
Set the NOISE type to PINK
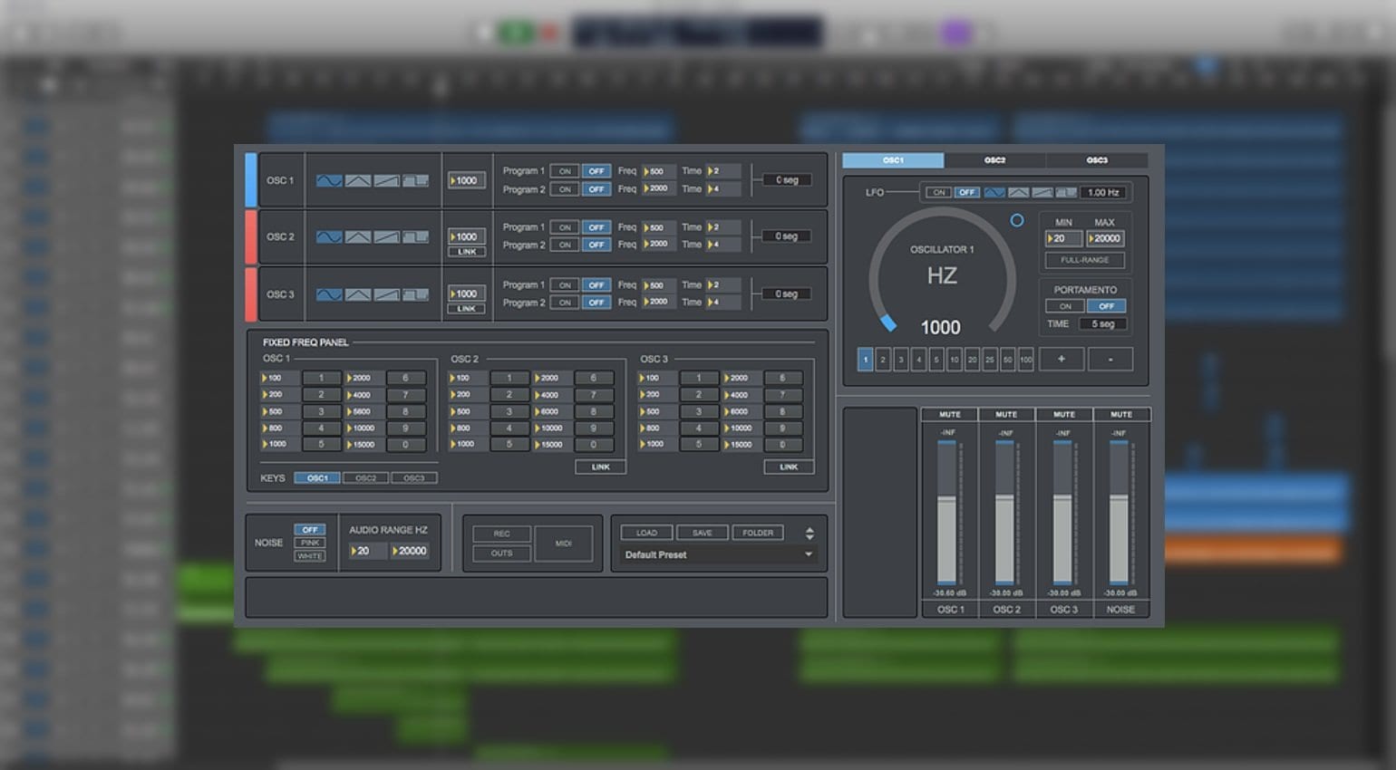tap(310, 543)
